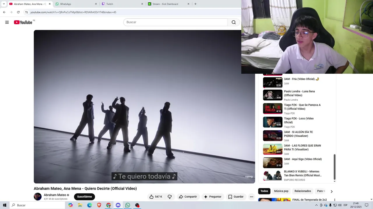Click the video player area
This screenshot has height=209, width=373.
point(144,107)
